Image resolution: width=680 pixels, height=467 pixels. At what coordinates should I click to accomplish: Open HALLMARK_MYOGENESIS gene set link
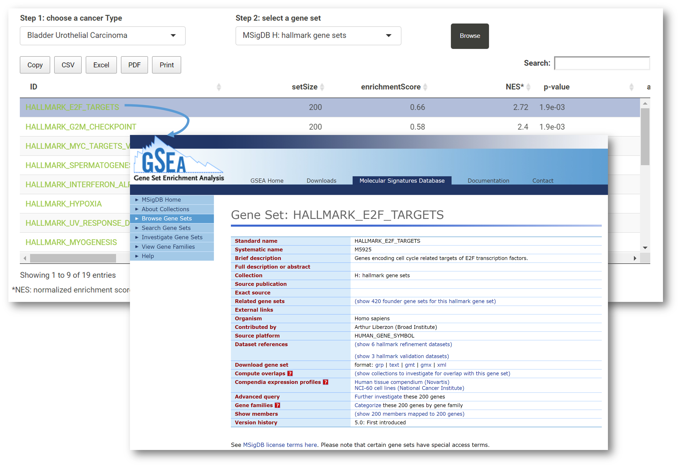71,243
